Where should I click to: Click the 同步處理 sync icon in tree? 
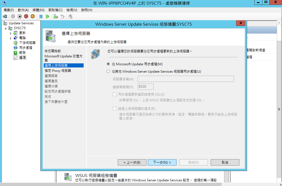point(16,48)
